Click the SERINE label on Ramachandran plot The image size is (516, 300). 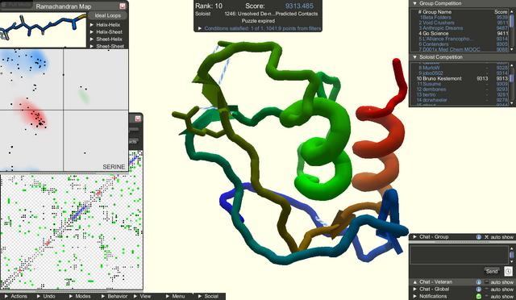point(114,167)
